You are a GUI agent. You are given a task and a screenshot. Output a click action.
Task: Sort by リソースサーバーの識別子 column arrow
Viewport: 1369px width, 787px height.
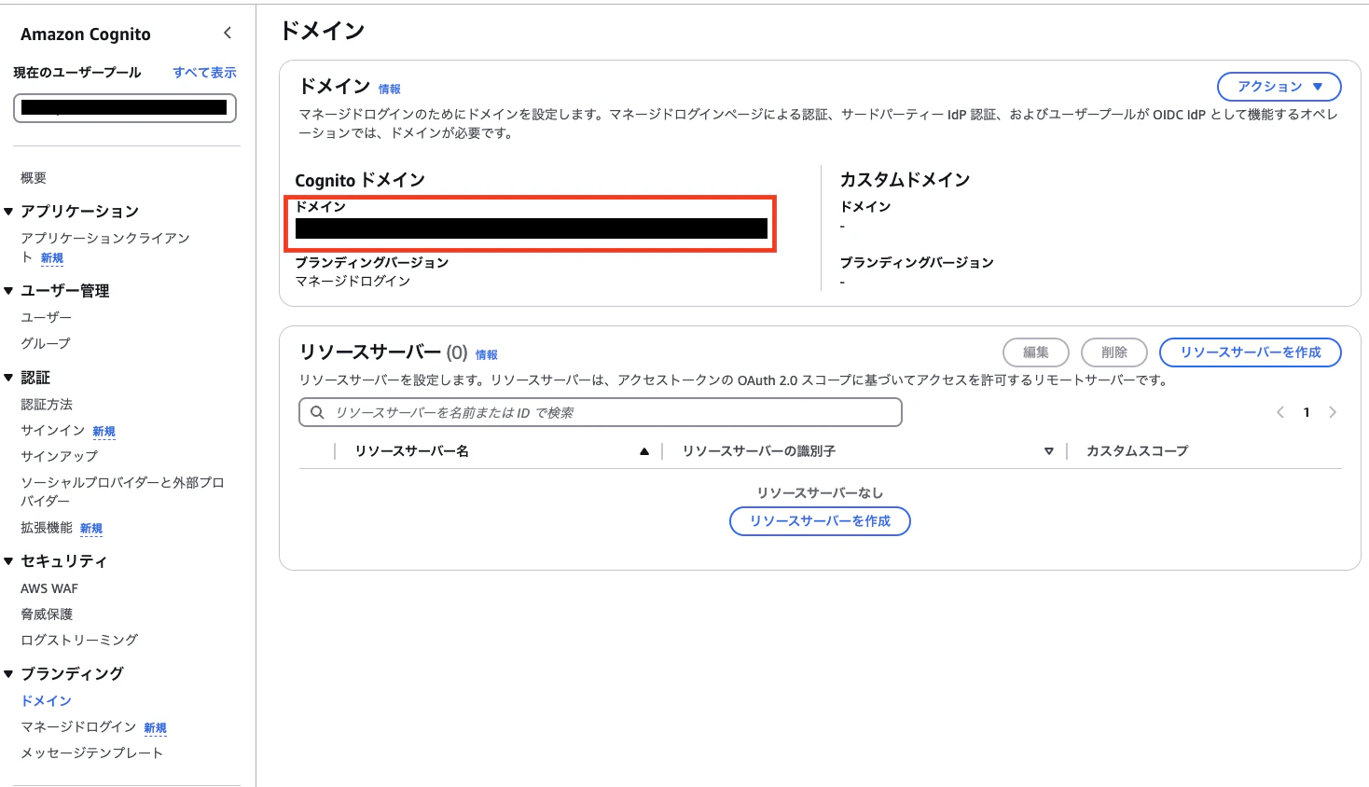tap(1049, 451)
